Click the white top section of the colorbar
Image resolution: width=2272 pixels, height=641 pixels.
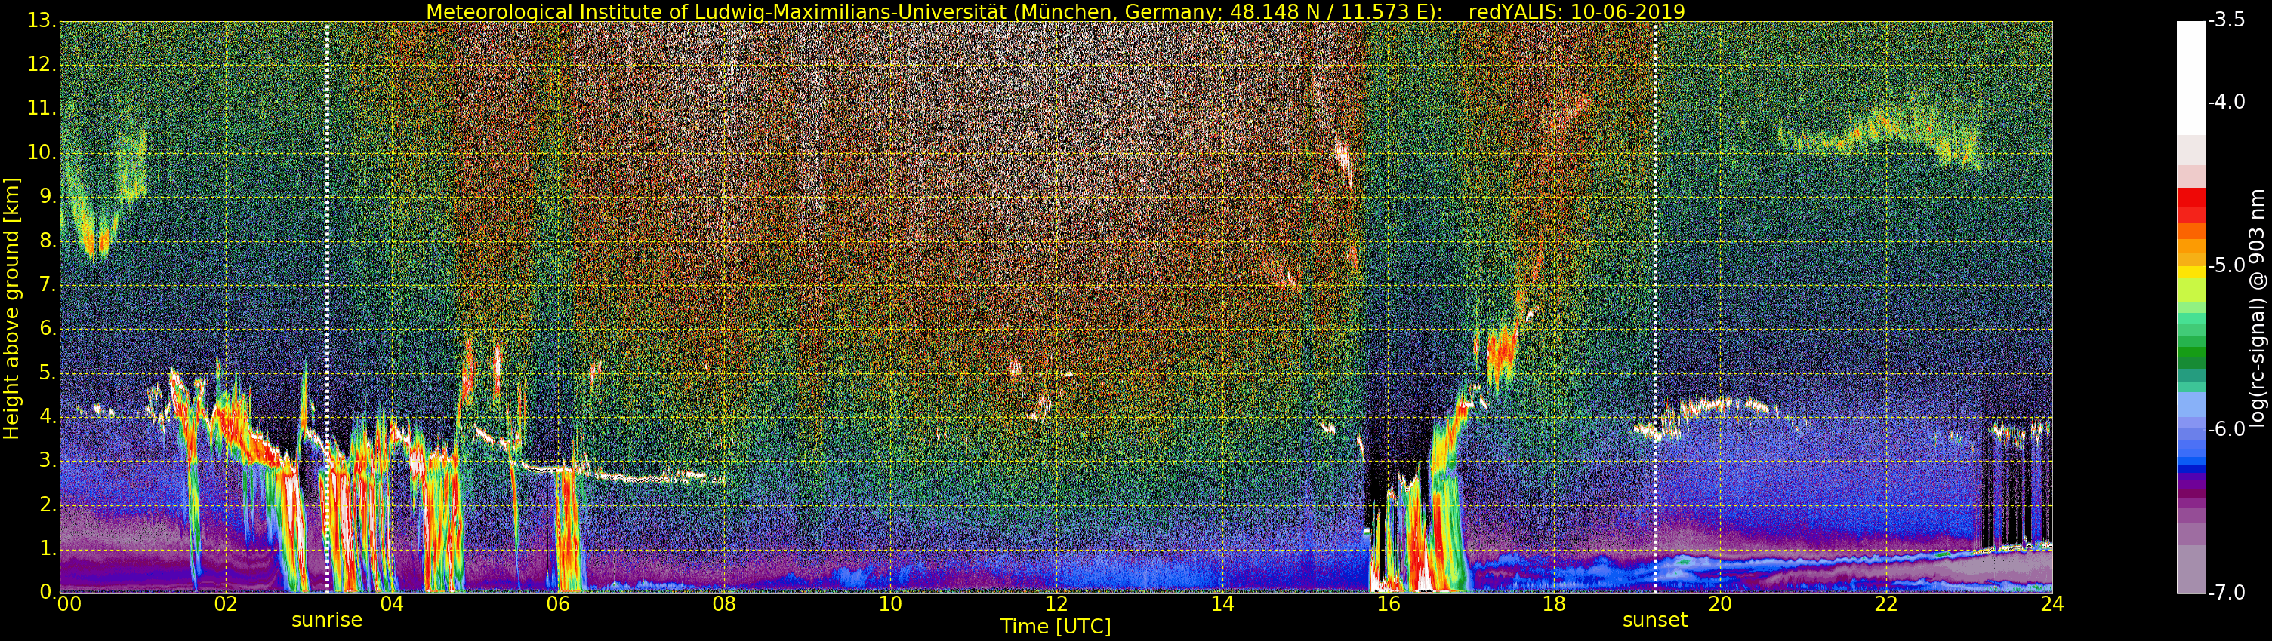pos(2191,78)
